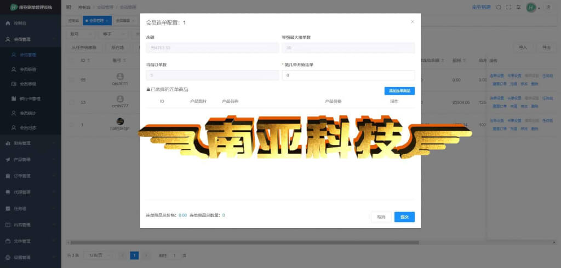The image size is (561, 268).
Task: Focus the 第几单开始连单 input field
Action: tap(348, 75)
